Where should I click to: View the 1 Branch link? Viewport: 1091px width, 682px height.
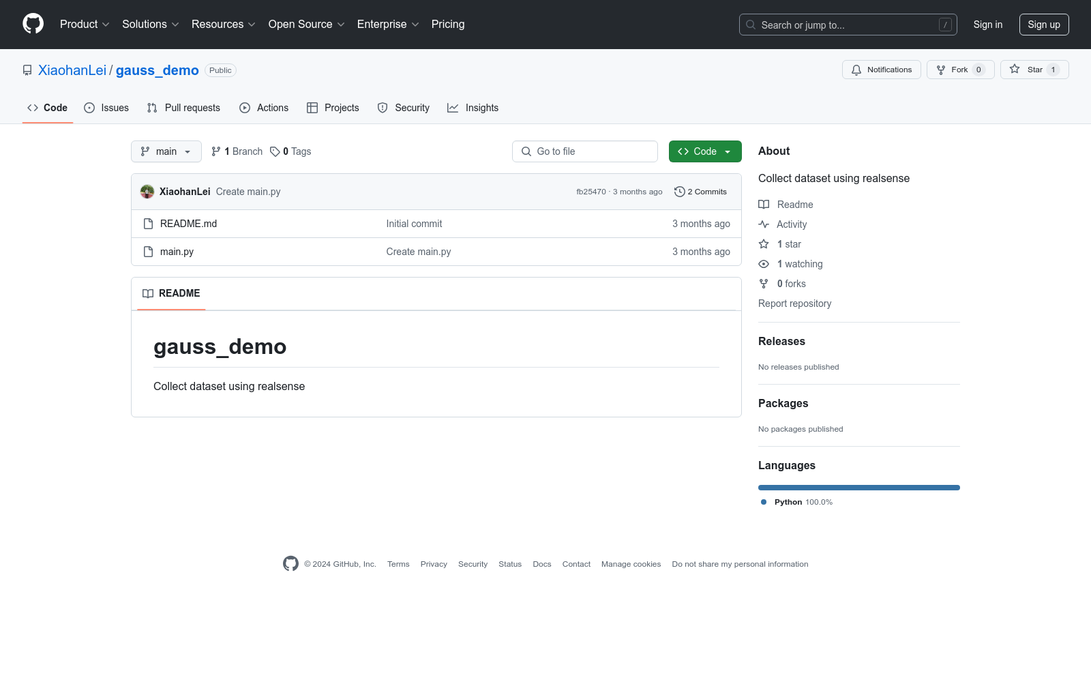(x=237, y=151)
